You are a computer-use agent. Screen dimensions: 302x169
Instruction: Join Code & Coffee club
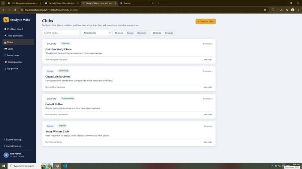tap(208, 115)
